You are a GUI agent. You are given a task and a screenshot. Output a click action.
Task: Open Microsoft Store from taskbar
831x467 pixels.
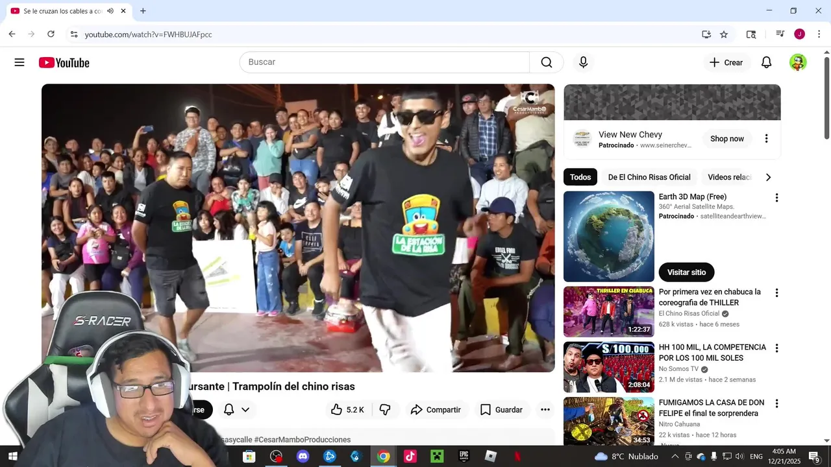(x=249, y=457)
